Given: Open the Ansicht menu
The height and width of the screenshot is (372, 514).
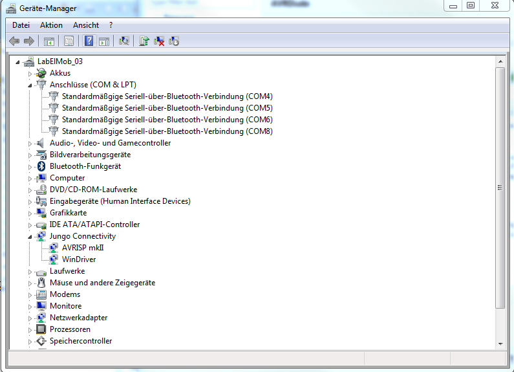Looking at the screenshot, I should 86,25.
